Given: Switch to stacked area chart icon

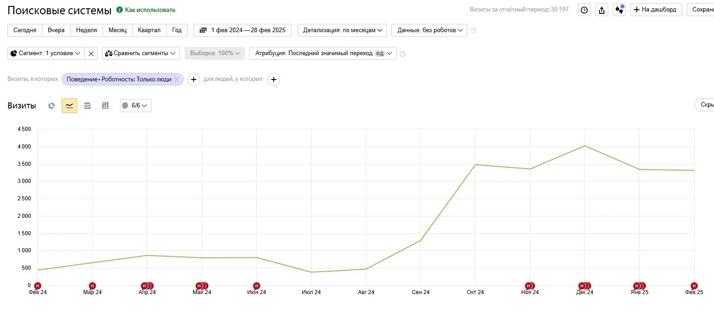Looking at the screenshot, I should click(x=87, y=106).
